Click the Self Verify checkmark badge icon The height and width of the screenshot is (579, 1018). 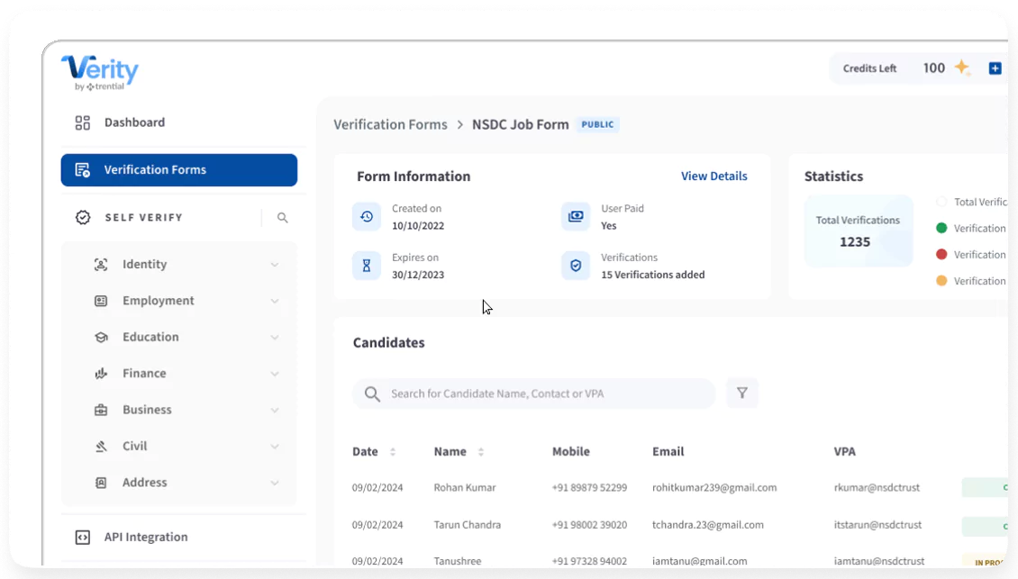pos(83,218)
